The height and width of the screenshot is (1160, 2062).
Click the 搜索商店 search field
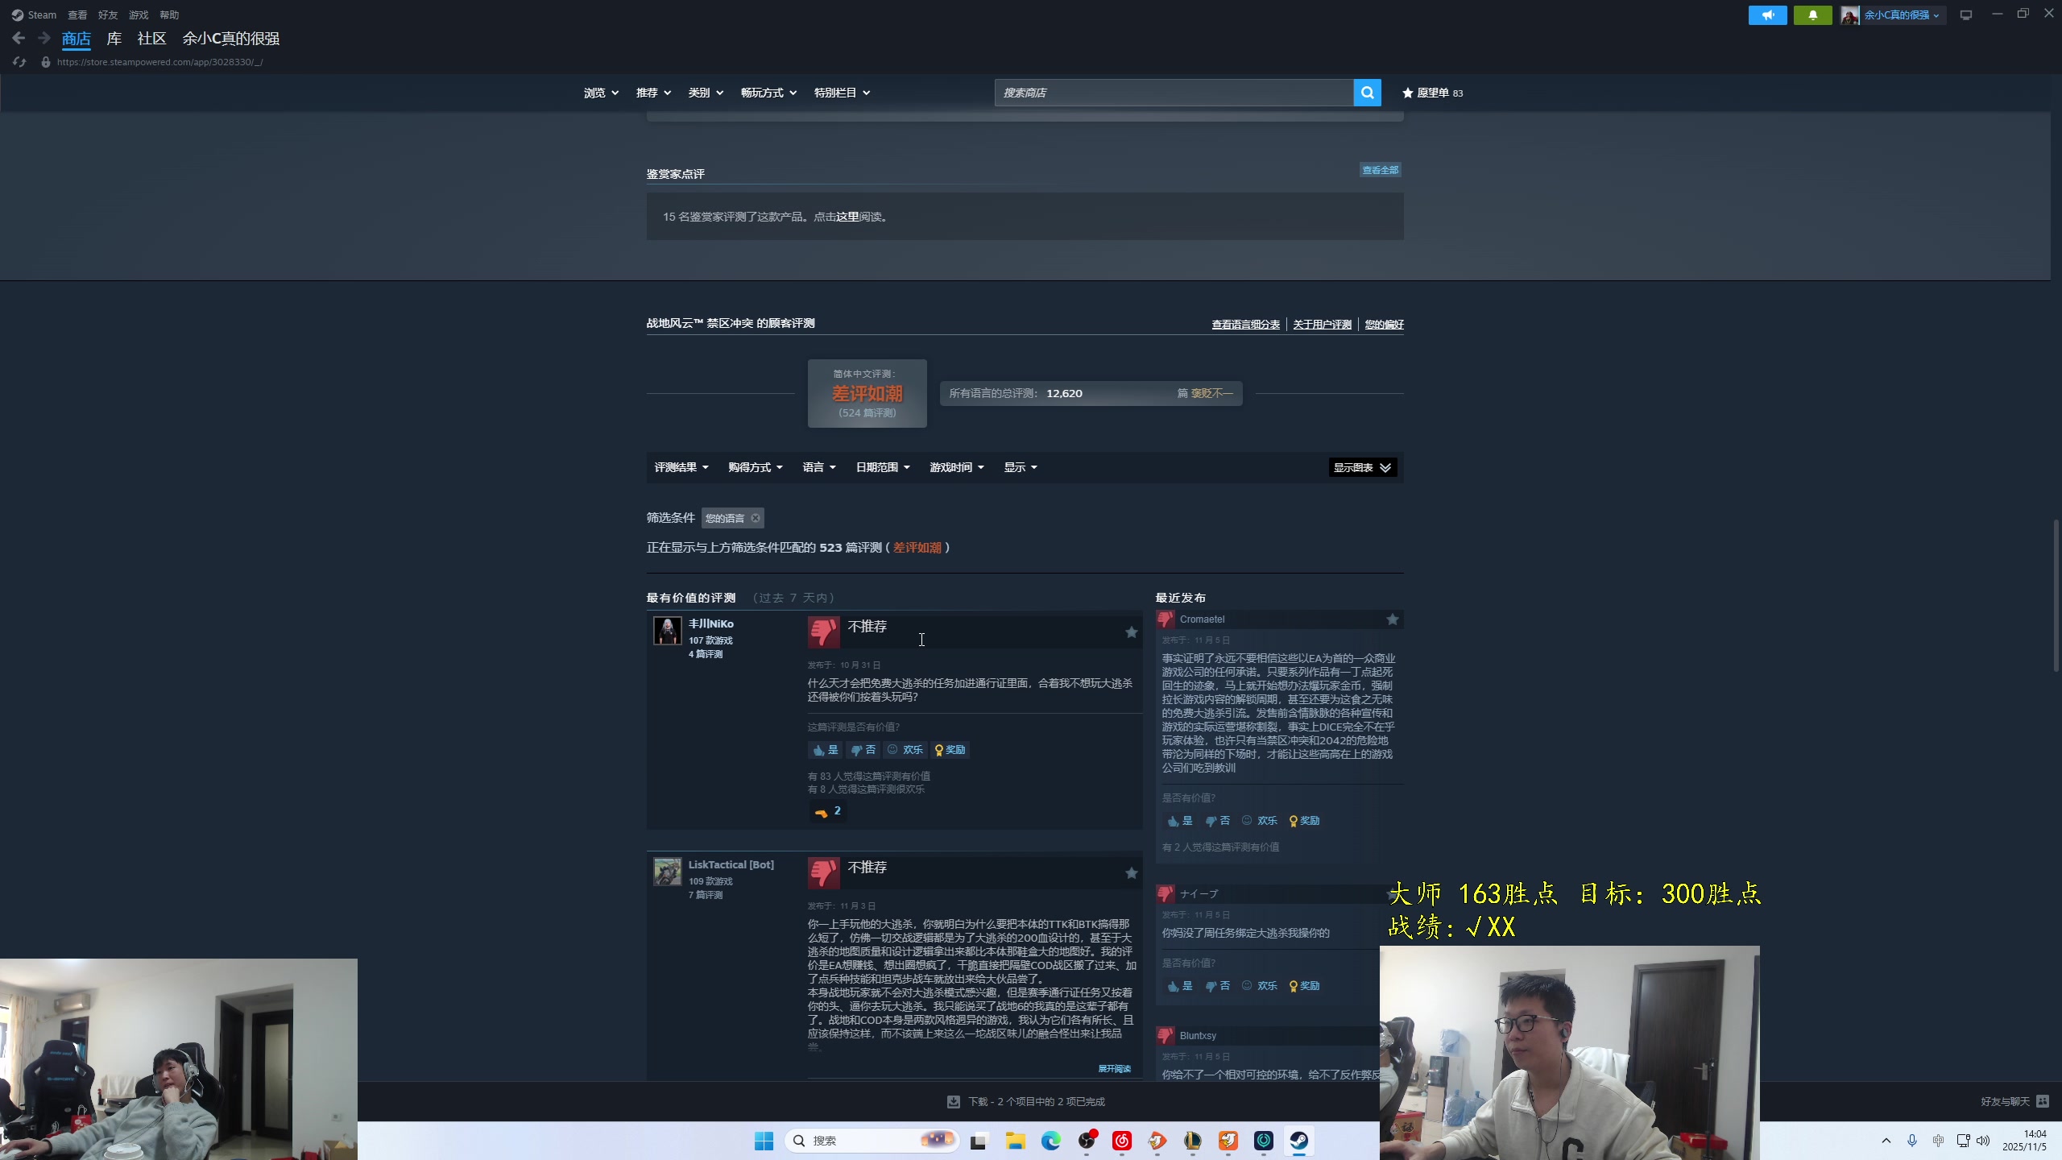point(1173,93)
